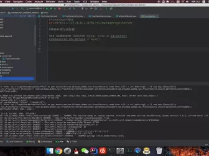Open the Refactor menu
The width and height of the screenshot is (209, 156).
coord(50,2)
